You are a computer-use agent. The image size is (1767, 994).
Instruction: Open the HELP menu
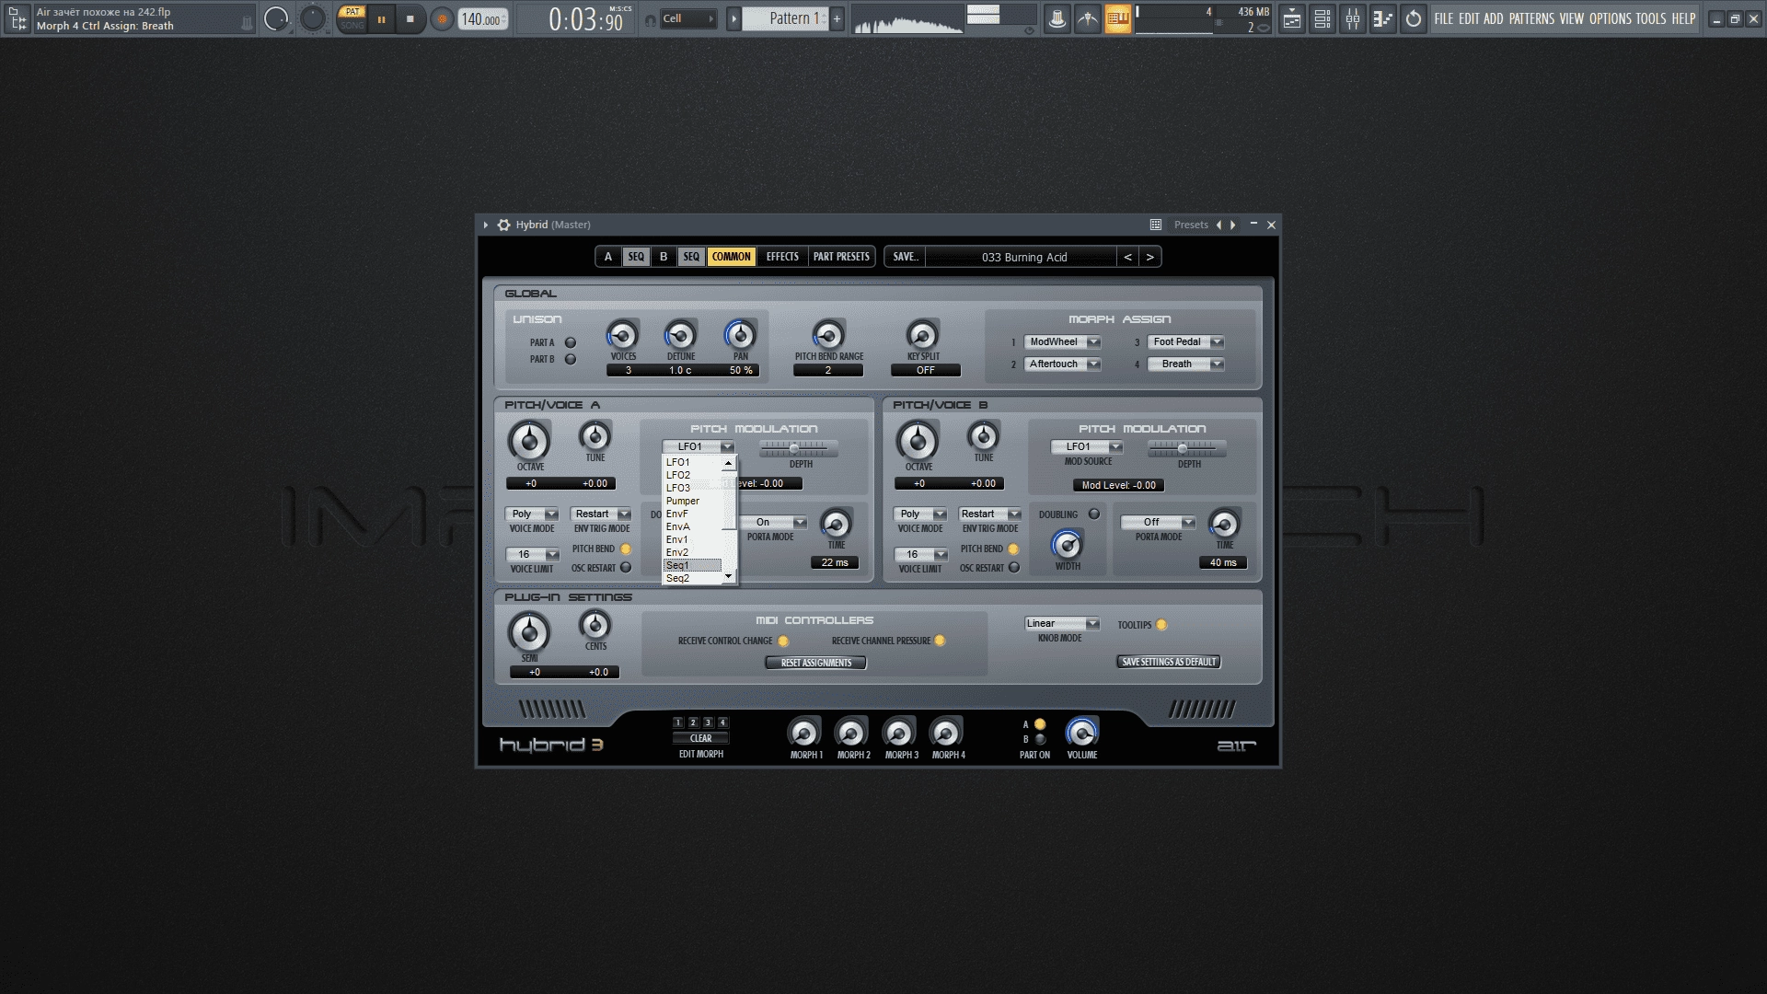point(1683,18)
